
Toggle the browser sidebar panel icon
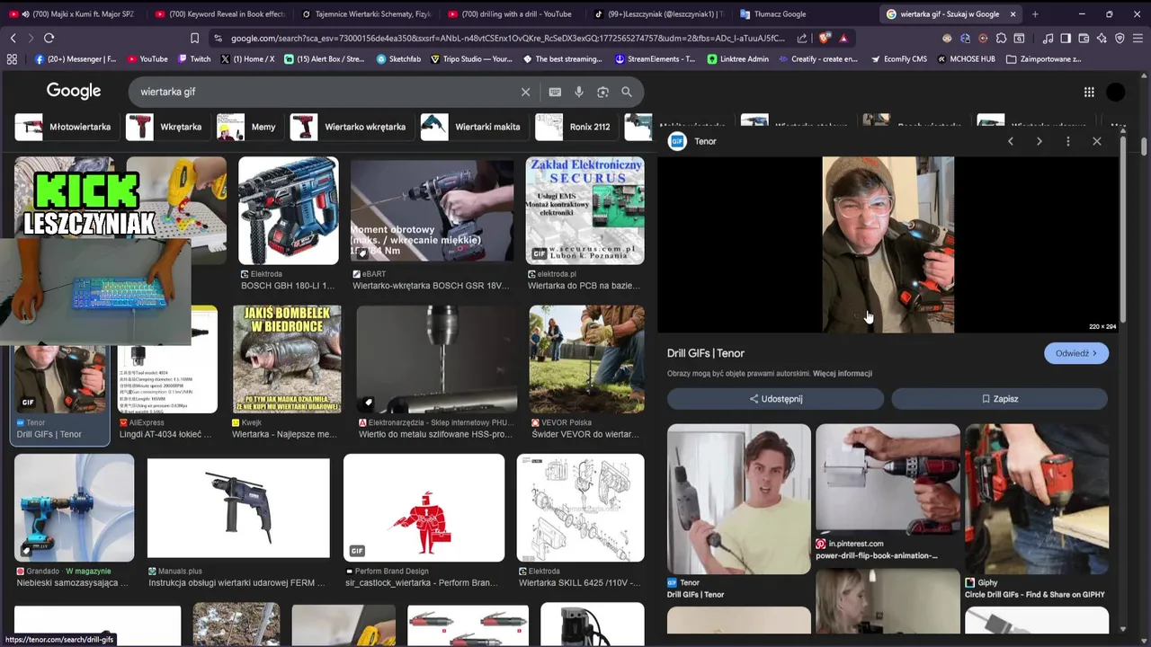1066,38
